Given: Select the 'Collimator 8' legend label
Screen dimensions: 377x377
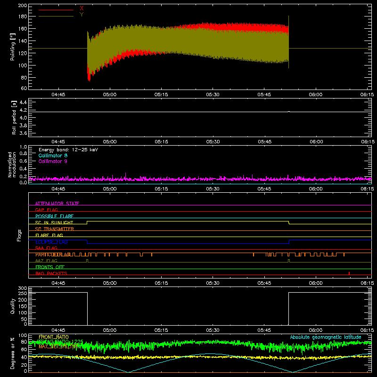Looking at the screenshot, I should coord(53,156).
